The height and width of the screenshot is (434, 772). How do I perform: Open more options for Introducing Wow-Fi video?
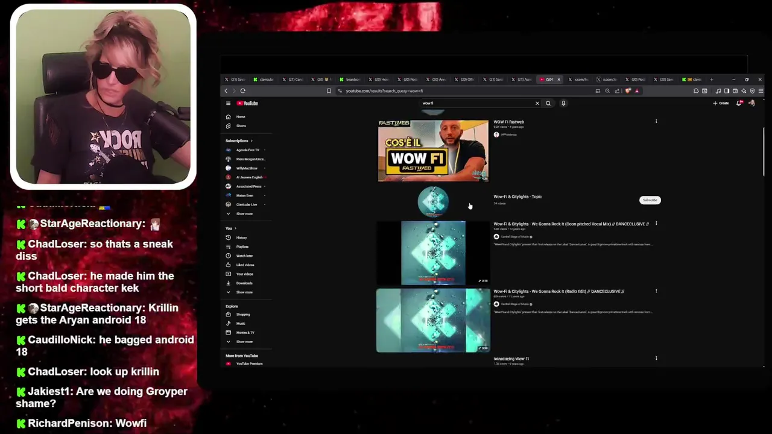[656, 359]
